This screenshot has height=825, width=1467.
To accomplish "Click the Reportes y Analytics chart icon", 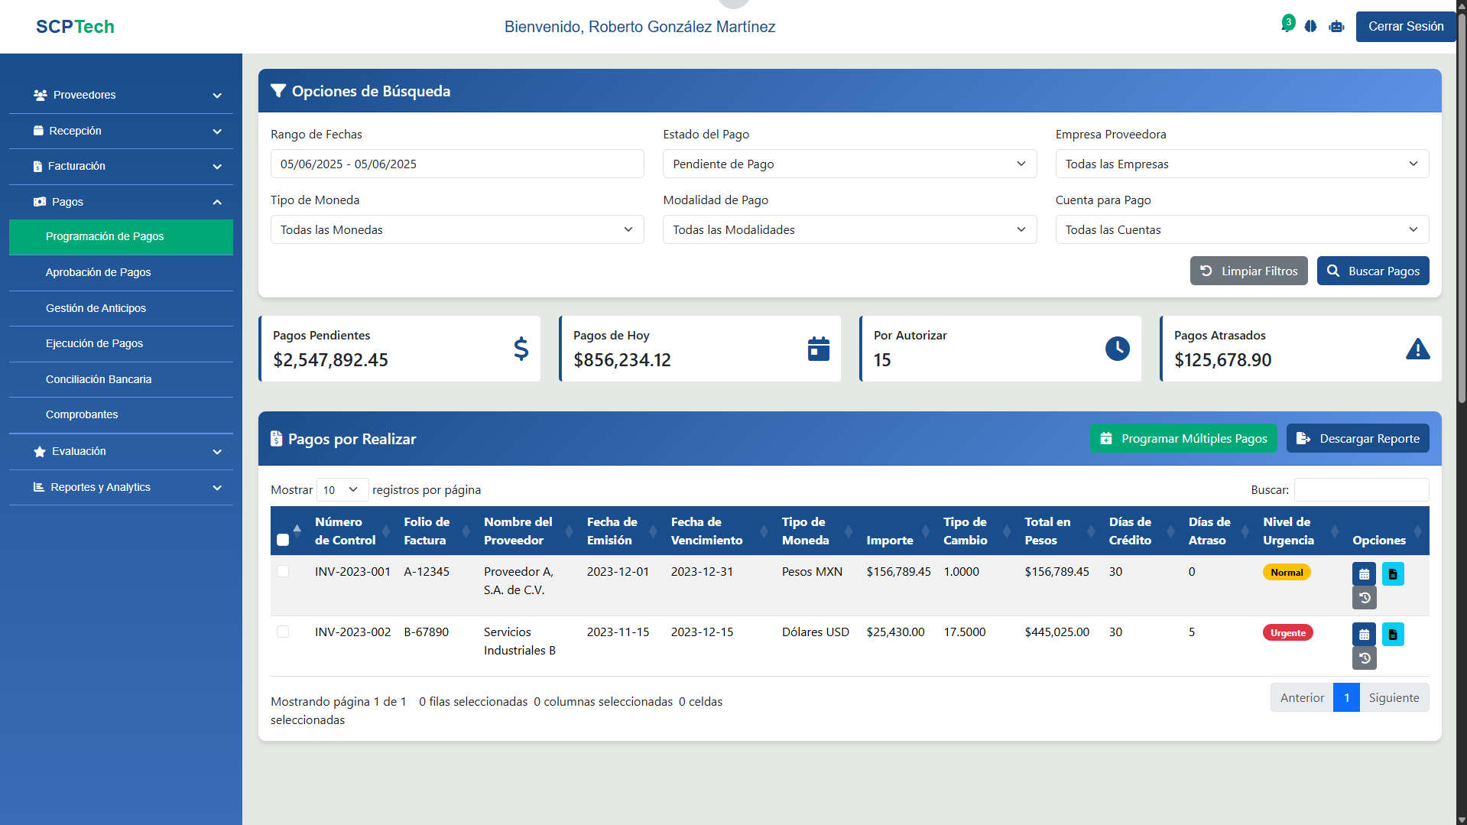I will 39,487.
